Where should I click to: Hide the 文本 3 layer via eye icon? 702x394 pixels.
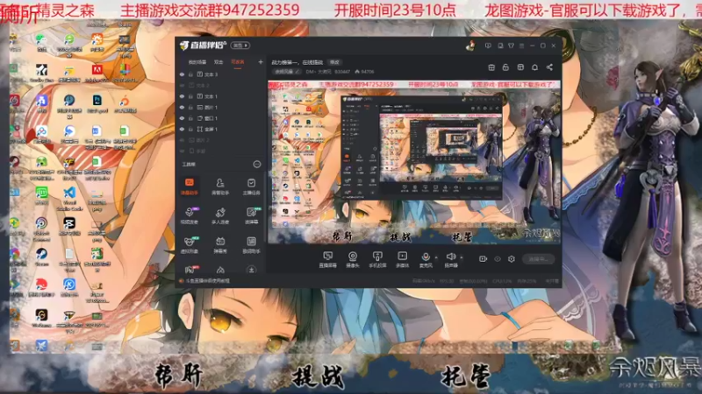[x=182, y=74]
